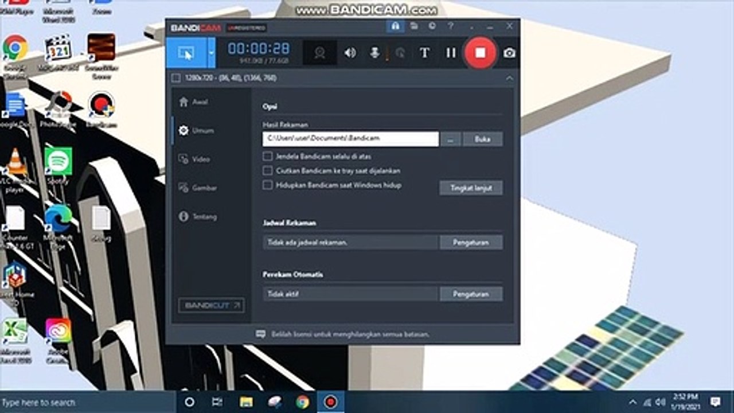
Task: Select the Spotify desktop shortcut
Action: pyautogui.click(x=58, y=166)
